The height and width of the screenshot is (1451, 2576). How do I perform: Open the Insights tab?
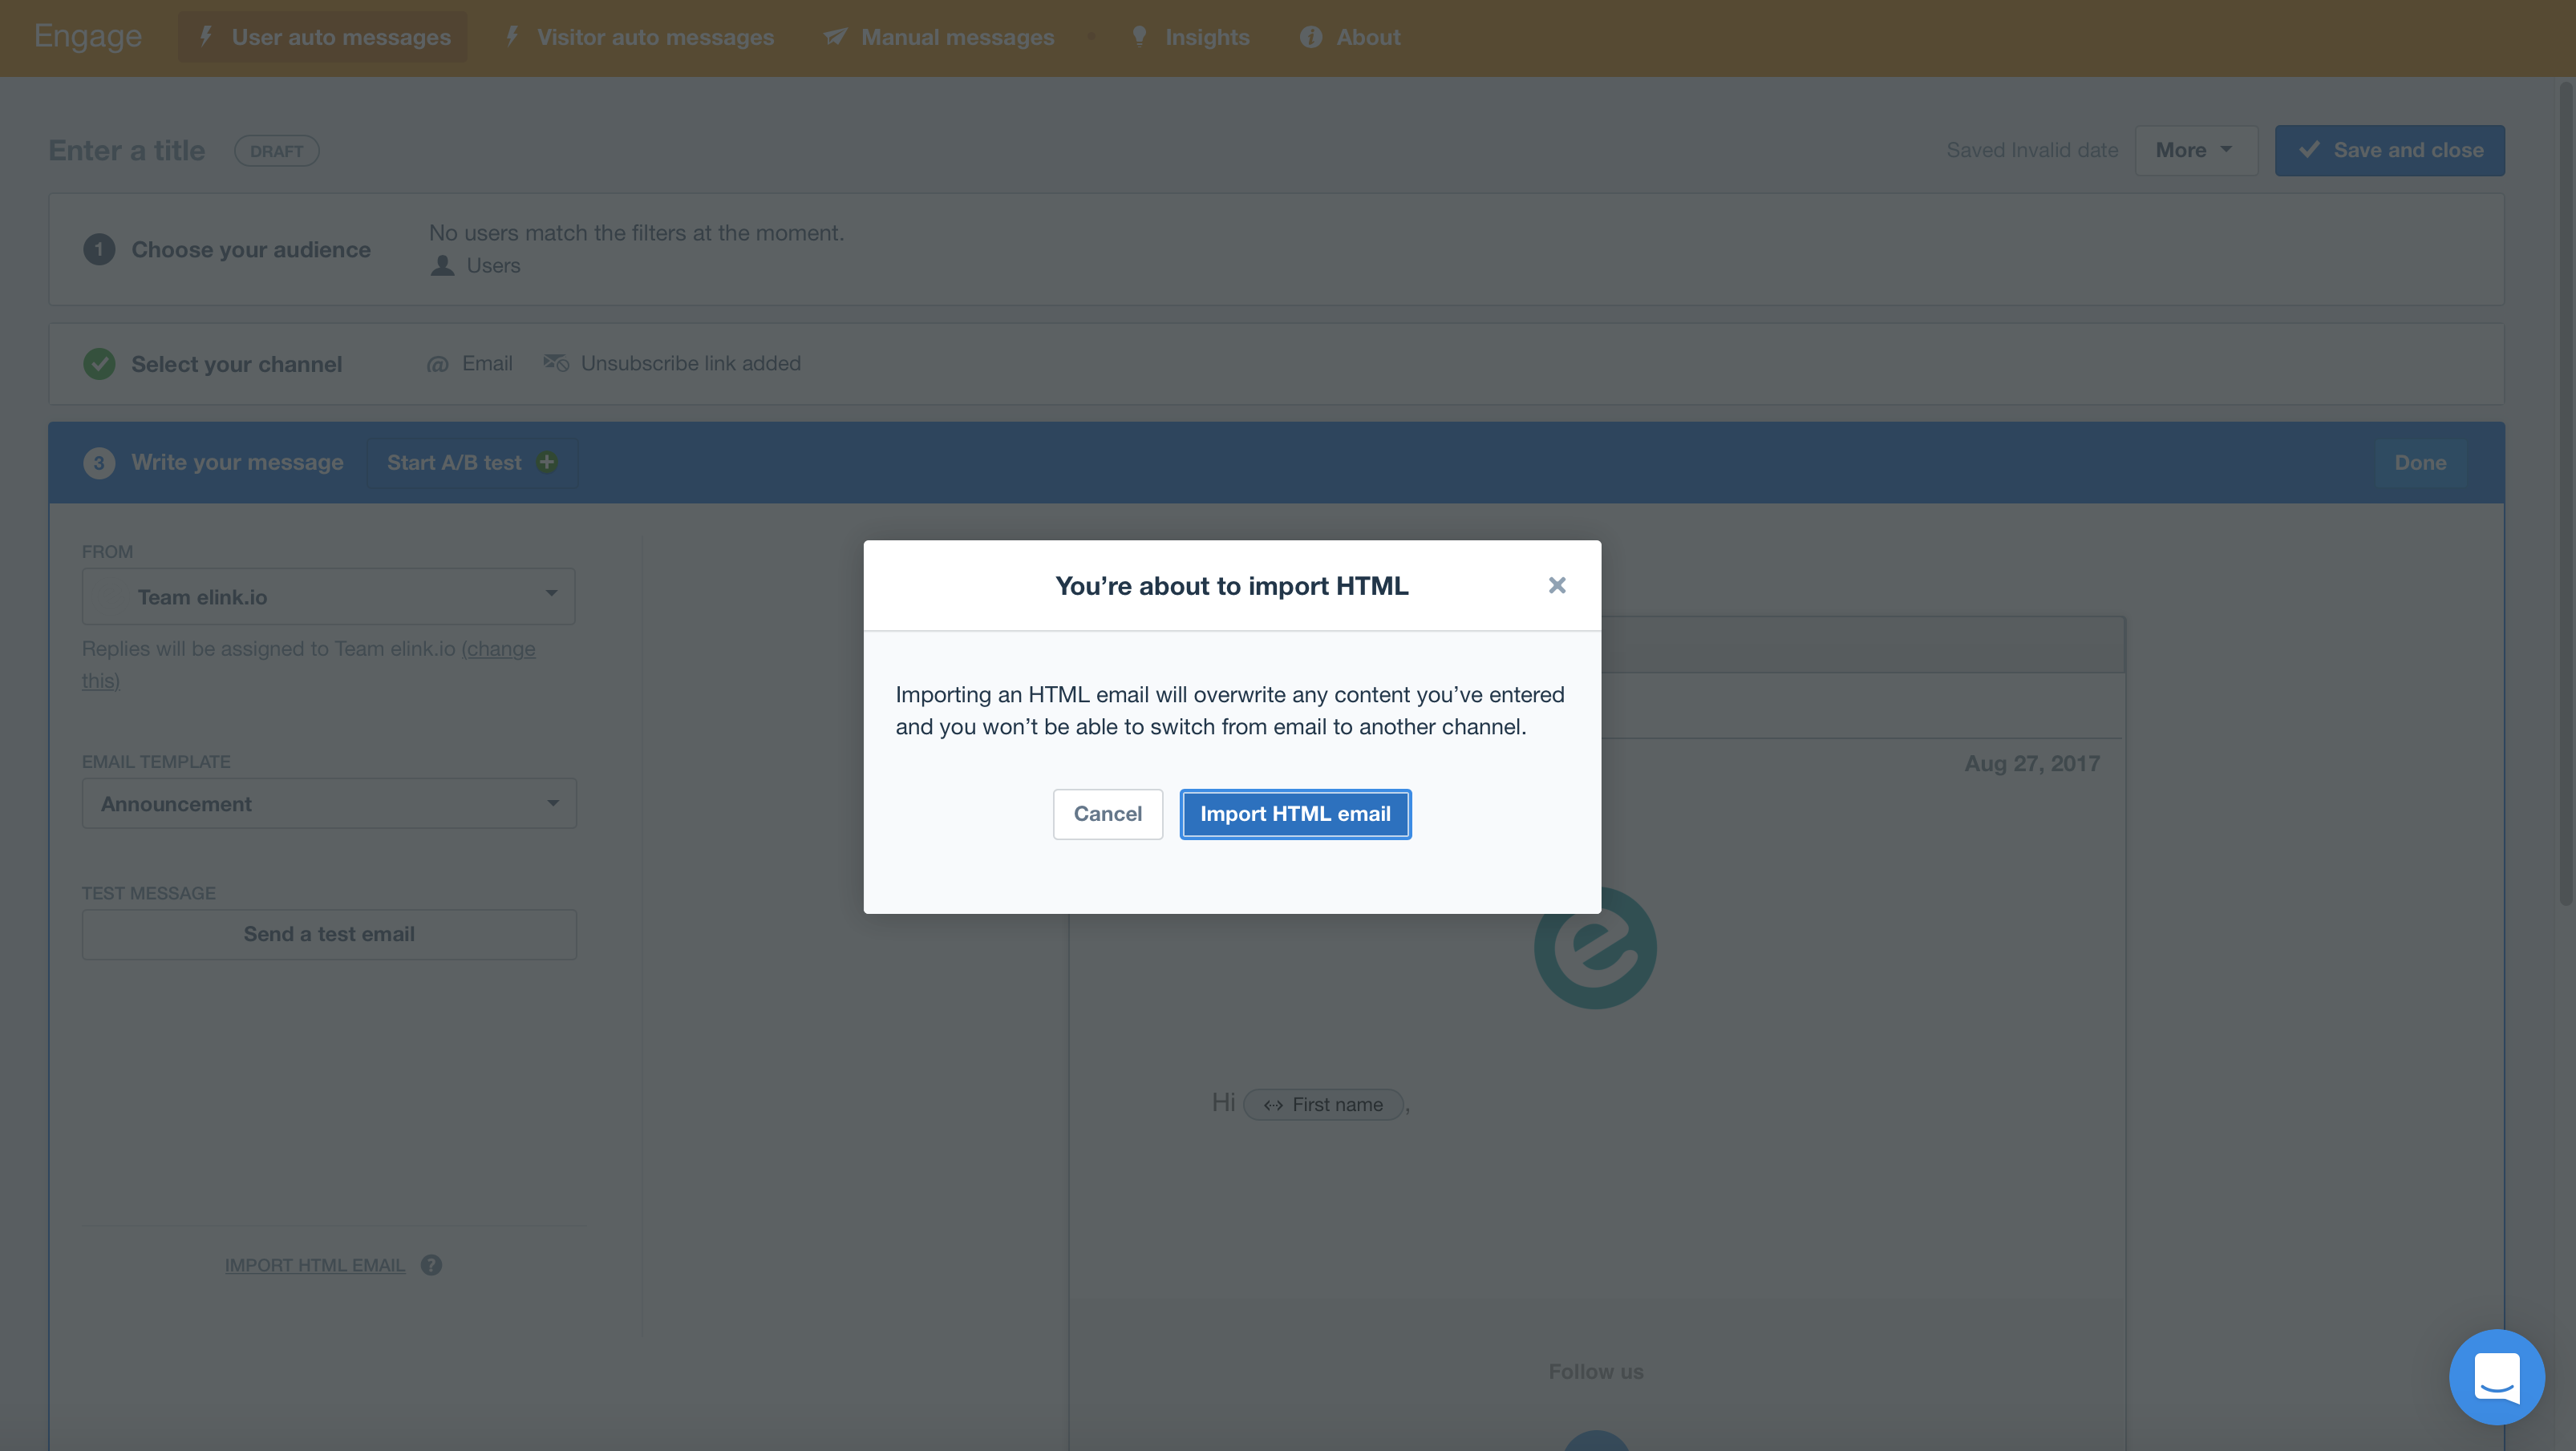tap(1190, 37)
